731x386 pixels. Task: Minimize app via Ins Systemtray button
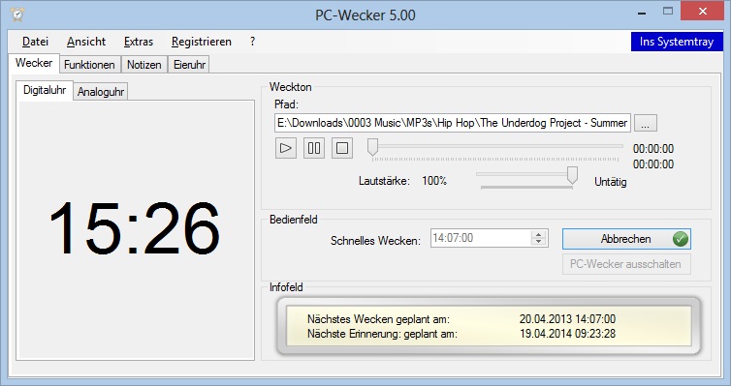[677, 42]
